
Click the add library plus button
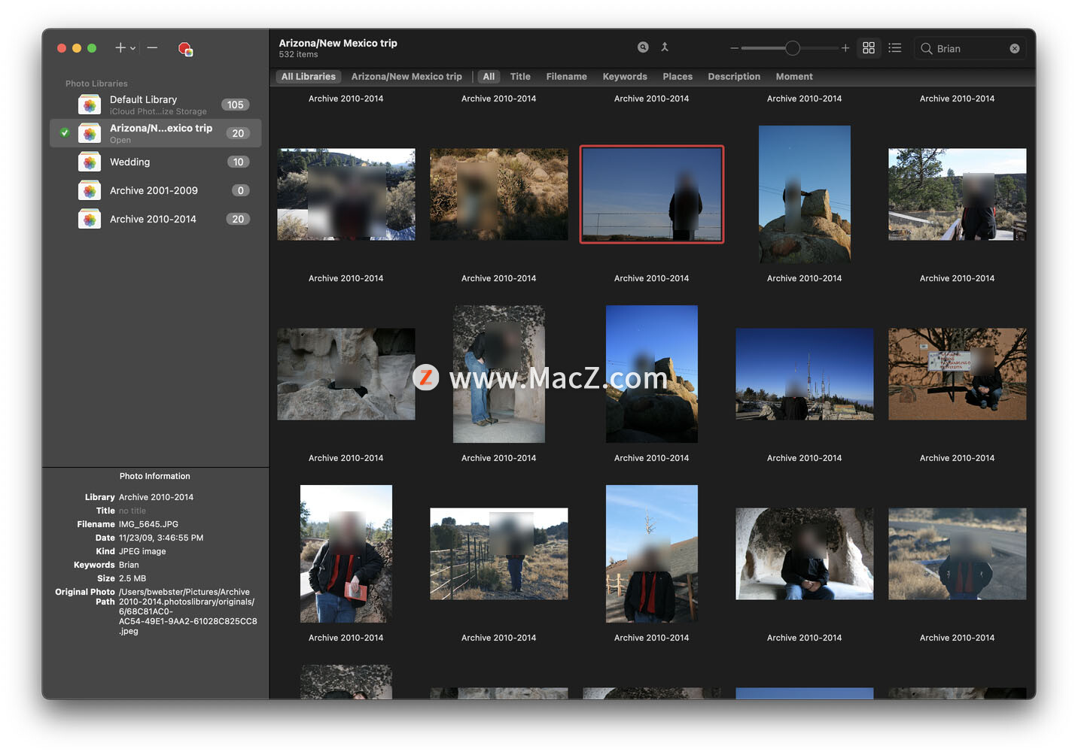pyautogui.click(x=120, y=48)
